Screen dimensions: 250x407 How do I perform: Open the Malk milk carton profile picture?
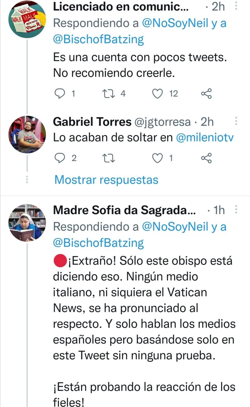tap(27, 19)
